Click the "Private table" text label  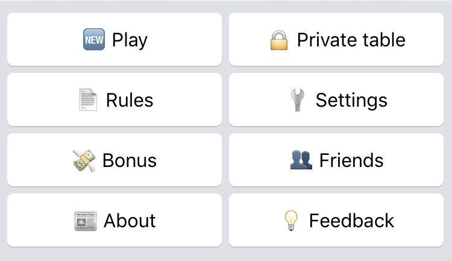[351, 40]
